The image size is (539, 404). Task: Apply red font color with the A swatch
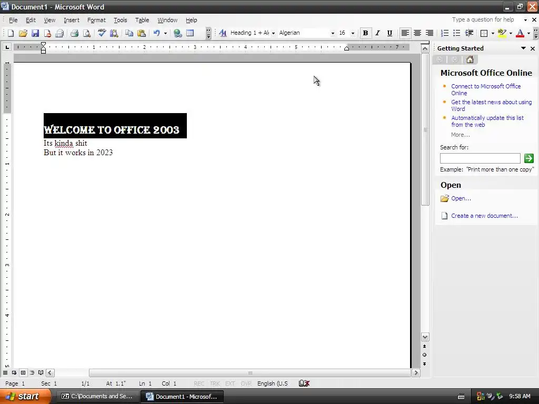click(x=520, y=33)
